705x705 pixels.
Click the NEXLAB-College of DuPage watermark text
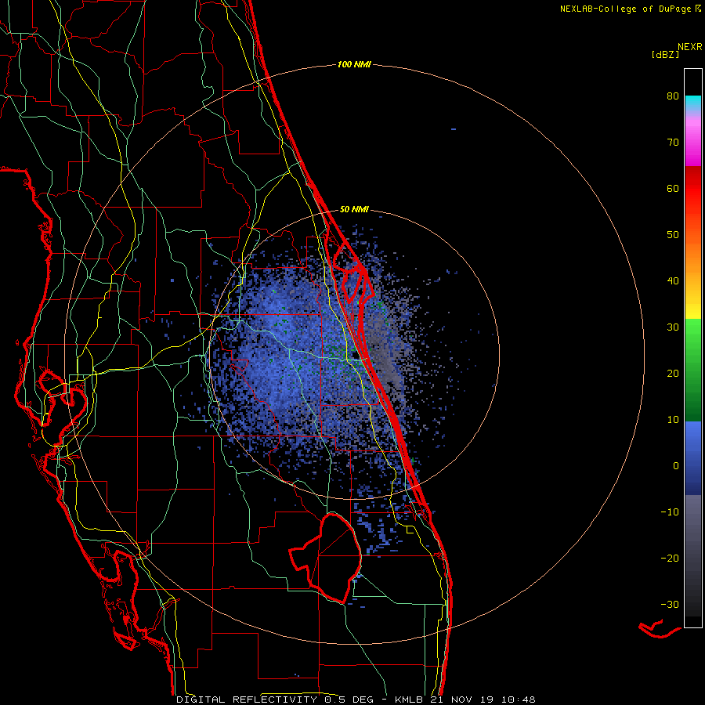(x=630, y=9)
